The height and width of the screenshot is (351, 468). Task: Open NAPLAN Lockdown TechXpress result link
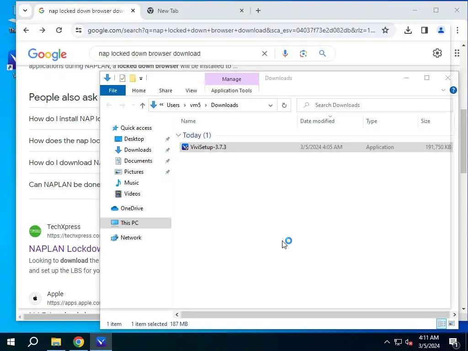click(x=64, y=249)
